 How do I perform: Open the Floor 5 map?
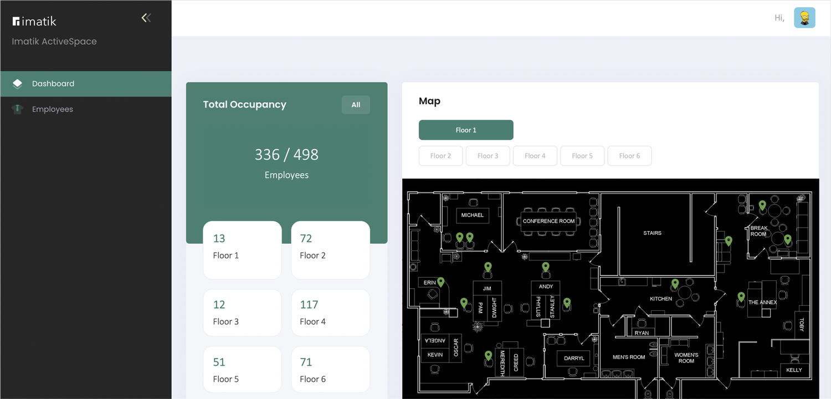tap(582, 156)
